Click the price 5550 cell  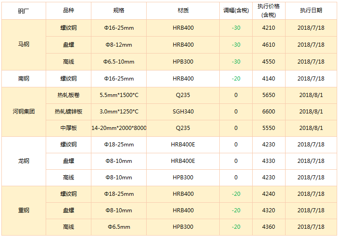(269, 128)
